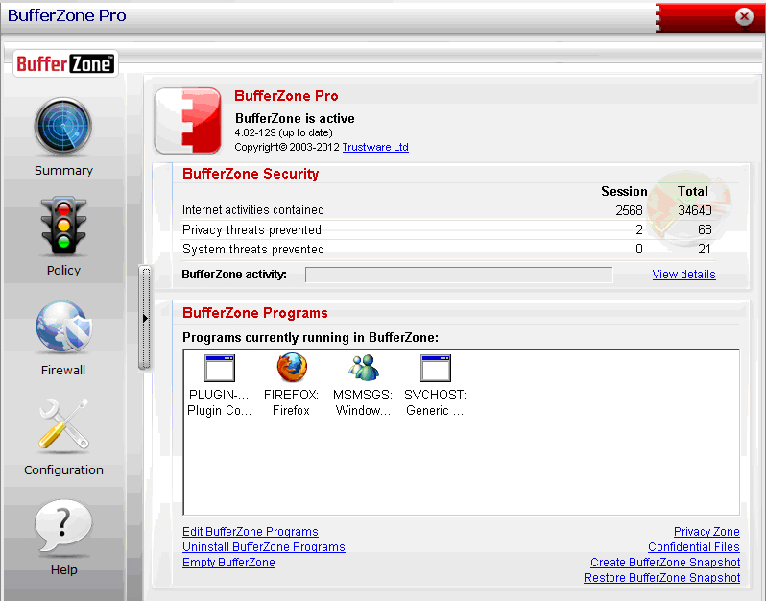Click the Empty BufferZone link
Image resolution: width=766 pixels, height=601 pixels.
(x=228, y=563)
